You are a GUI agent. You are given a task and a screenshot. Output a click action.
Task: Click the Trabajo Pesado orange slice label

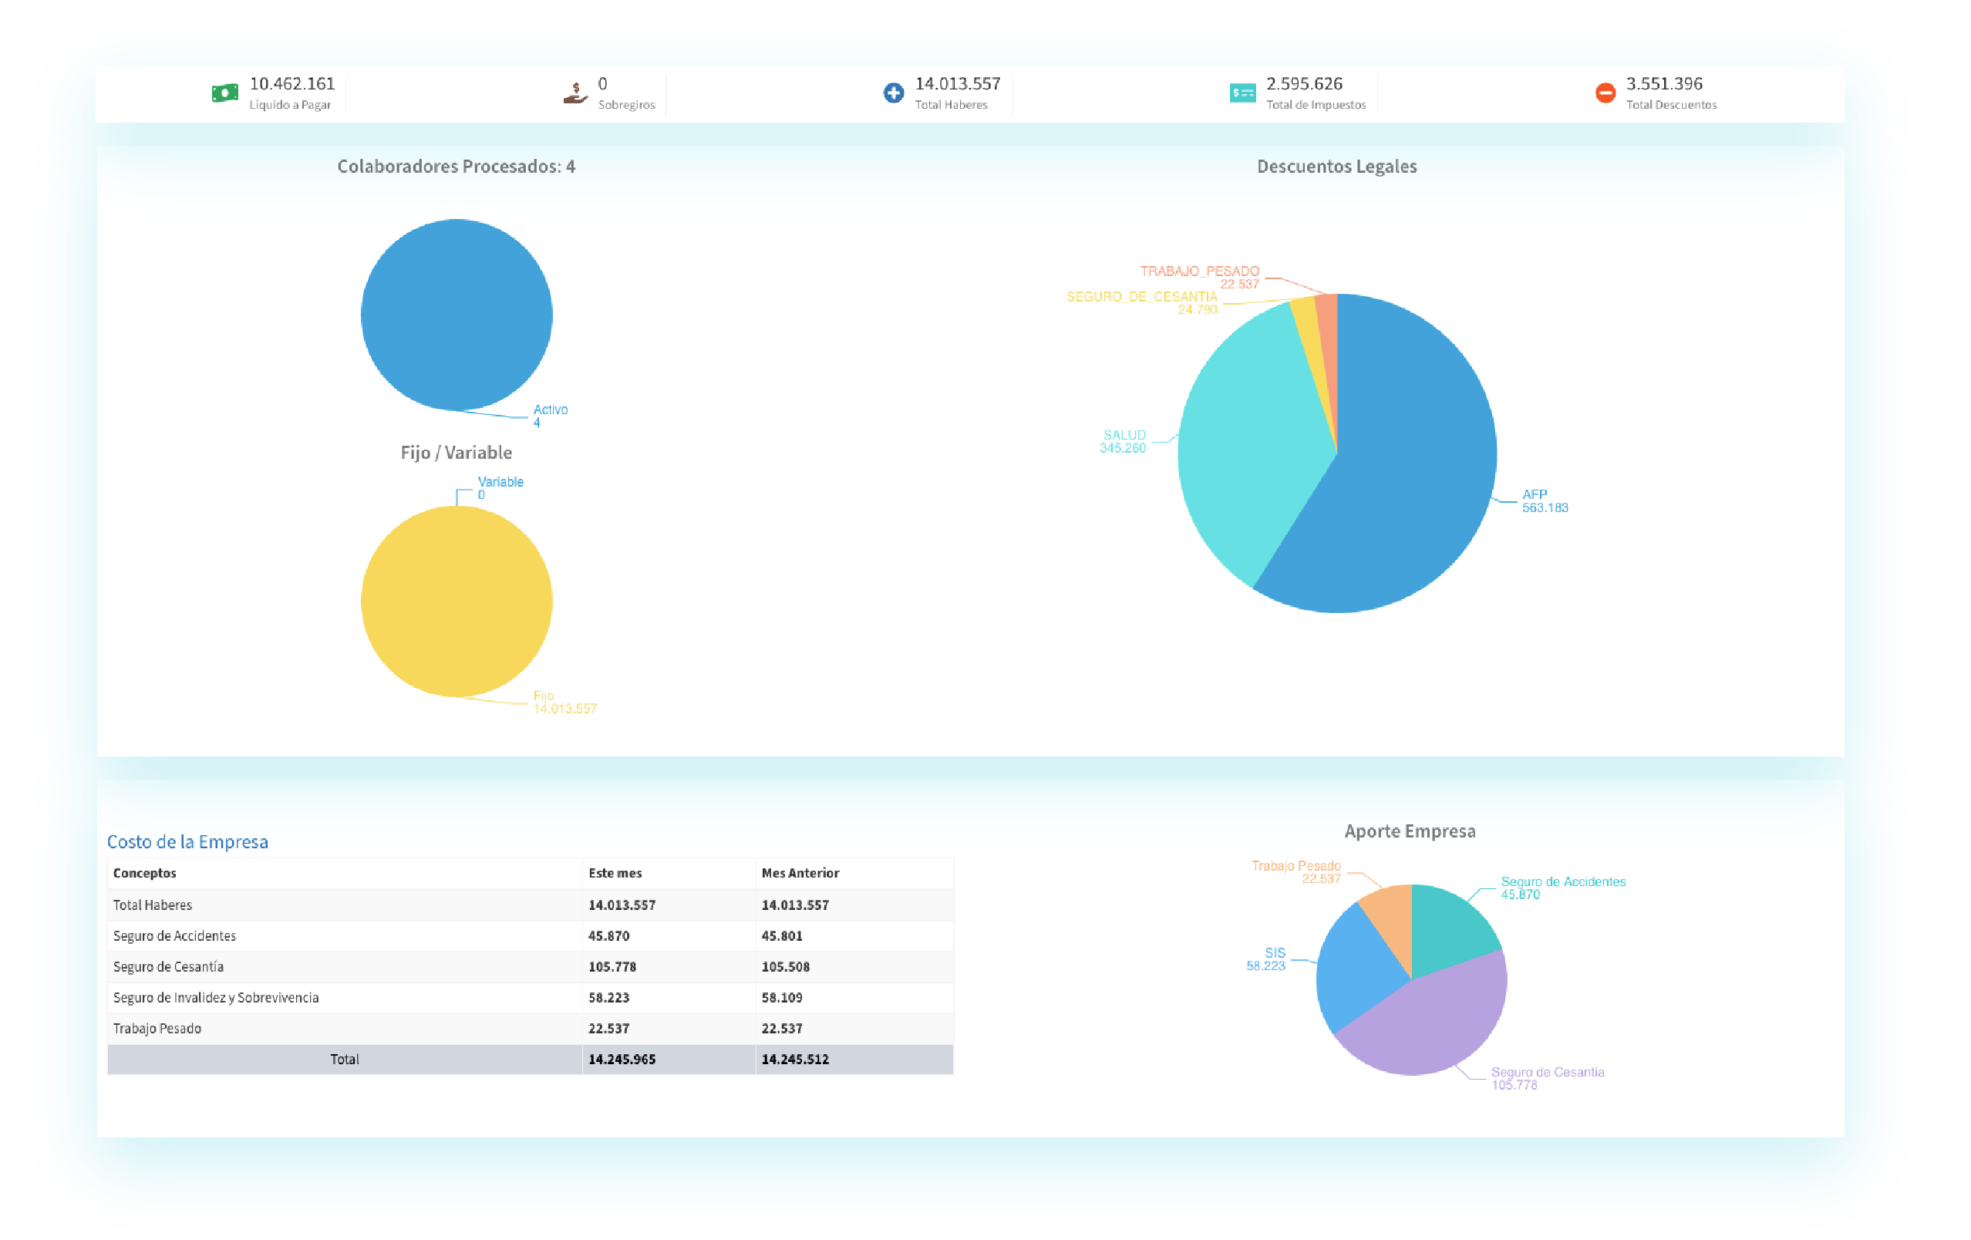1295,866
